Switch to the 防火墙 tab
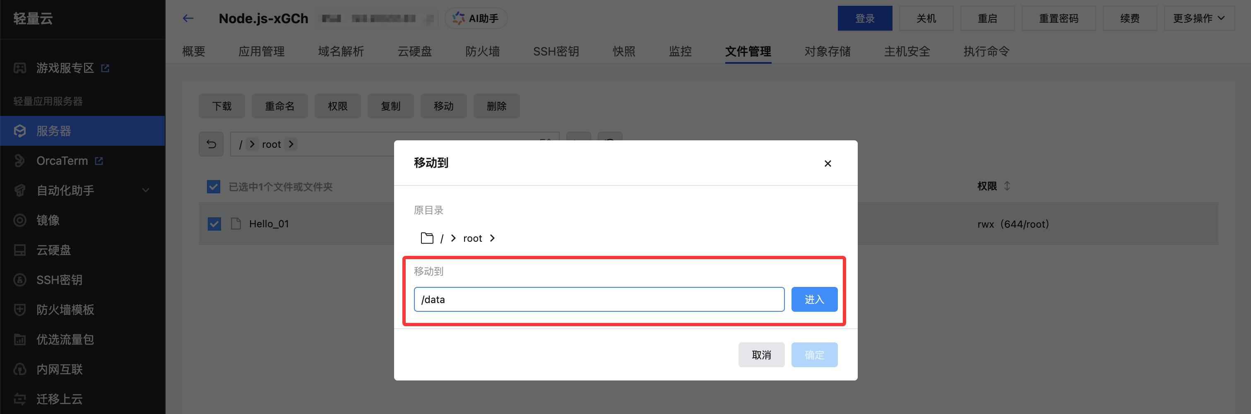Viewport: 1251px width, 414px height. [482, 51]
